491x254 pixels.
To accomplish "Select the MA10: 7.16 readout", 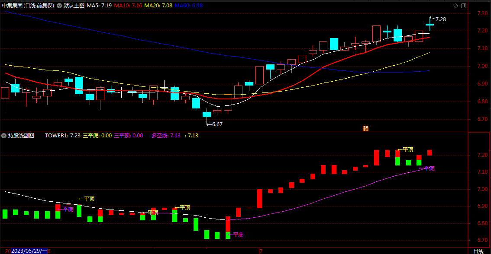I will point(128,6).
